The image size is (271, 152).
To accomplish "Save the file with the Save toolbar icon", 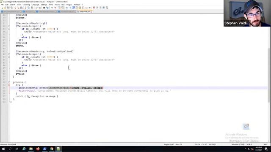I will (8, 8).
